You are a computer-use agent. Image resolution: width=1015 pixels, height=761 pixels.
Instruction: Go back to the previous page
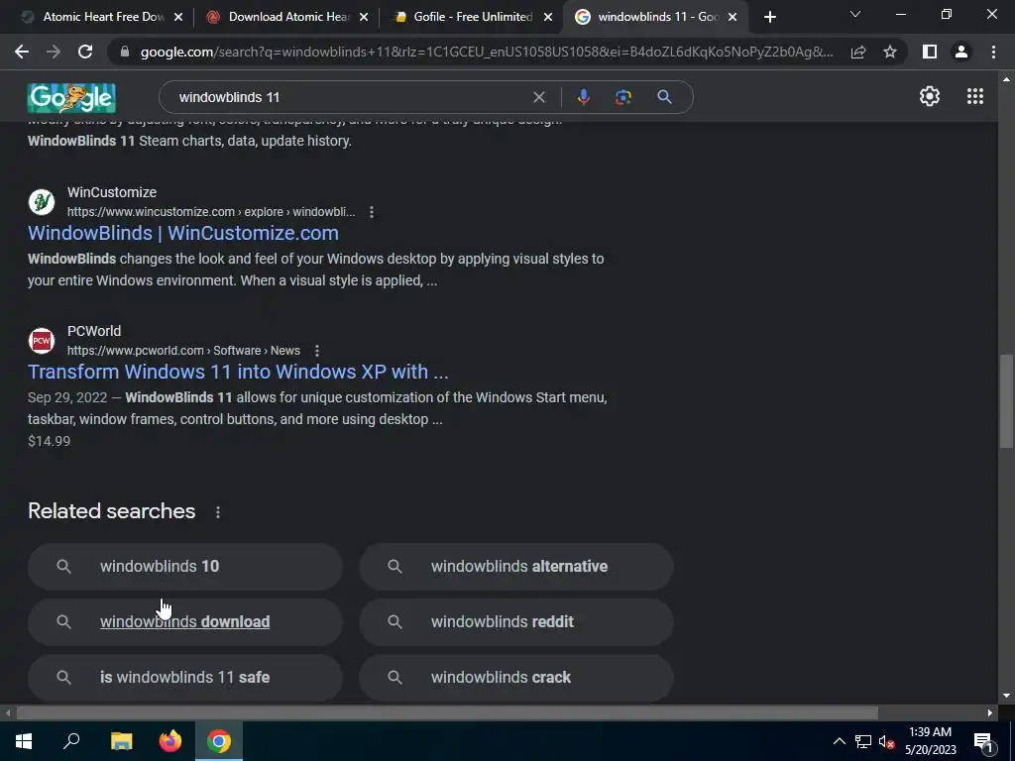[22, 52]
